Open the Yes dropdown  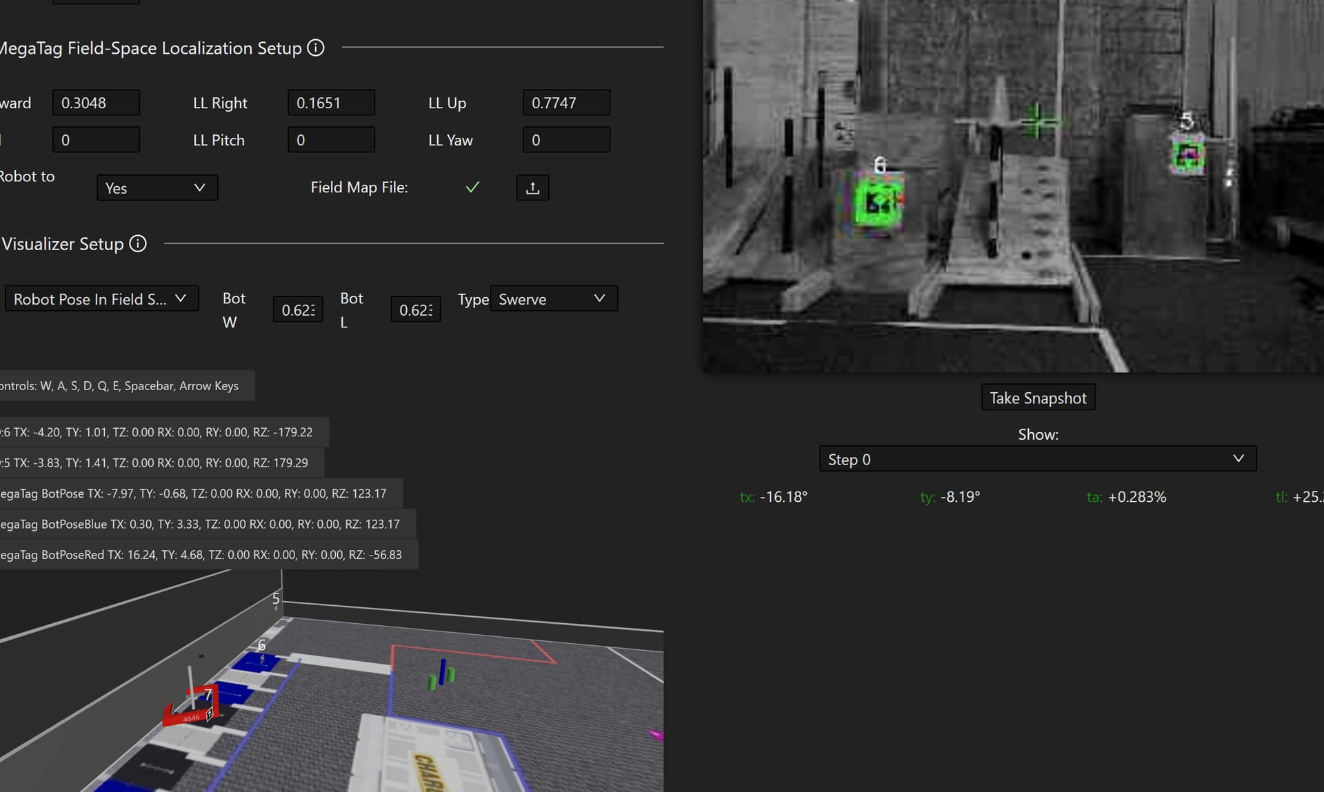coord(157,187)
